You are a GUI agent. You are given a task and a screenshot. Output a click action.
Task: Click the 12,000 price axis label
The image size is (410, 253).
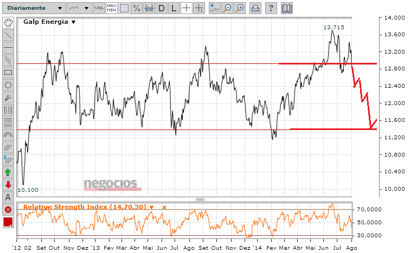pyautogui.click(x=395, y=103)
